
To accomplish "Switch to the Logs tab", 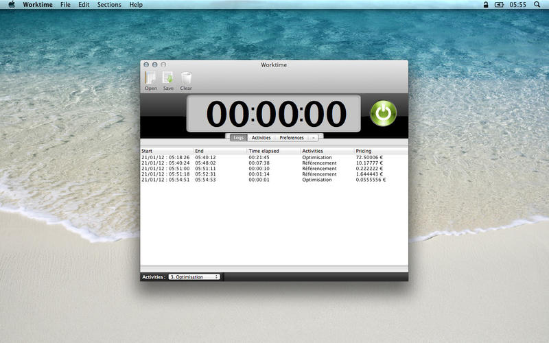I will (x=238, y=138).
